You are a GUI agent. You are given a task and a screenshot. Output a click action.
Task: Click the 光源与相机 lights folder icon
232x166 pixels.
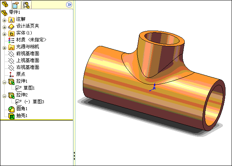point(11,47)
